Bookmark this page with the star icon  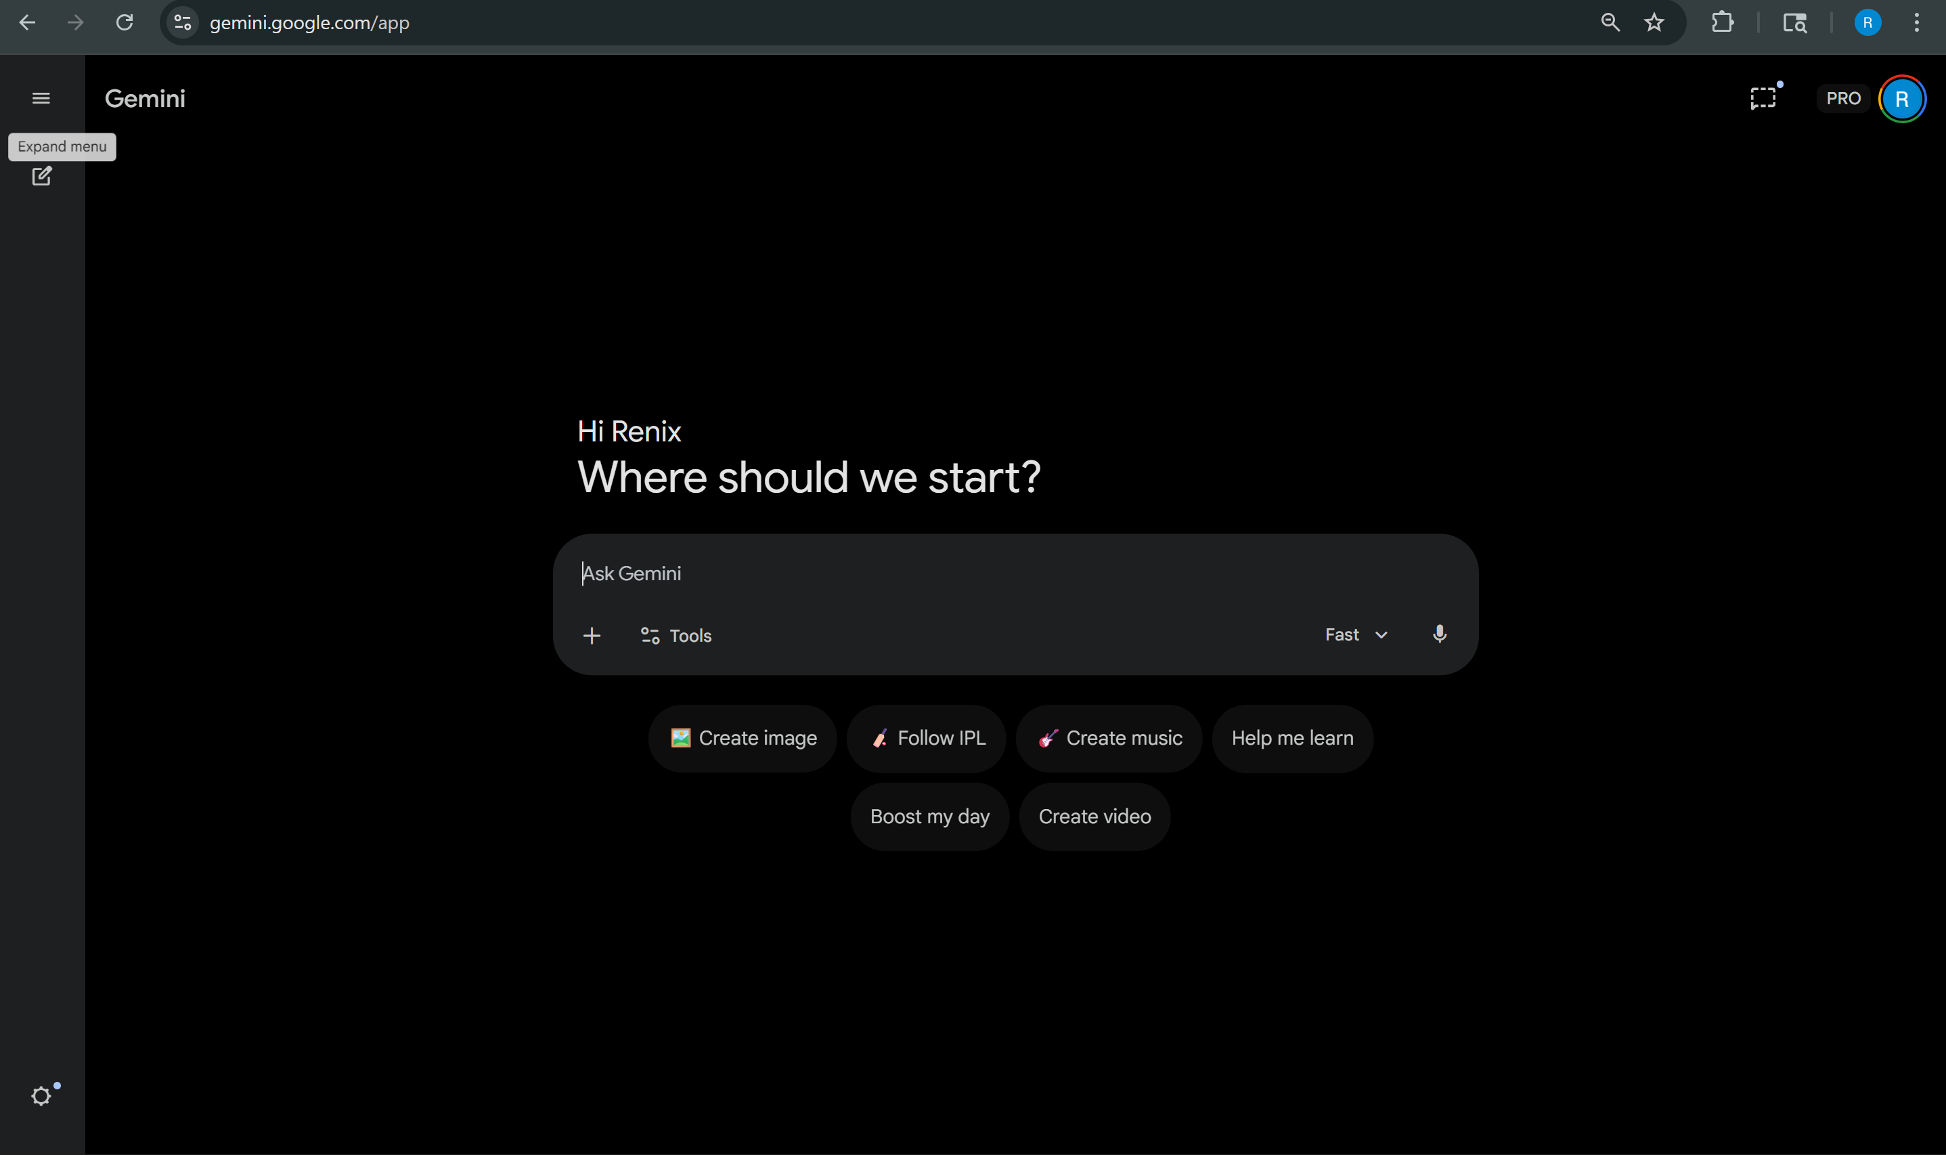point(1654,22)
